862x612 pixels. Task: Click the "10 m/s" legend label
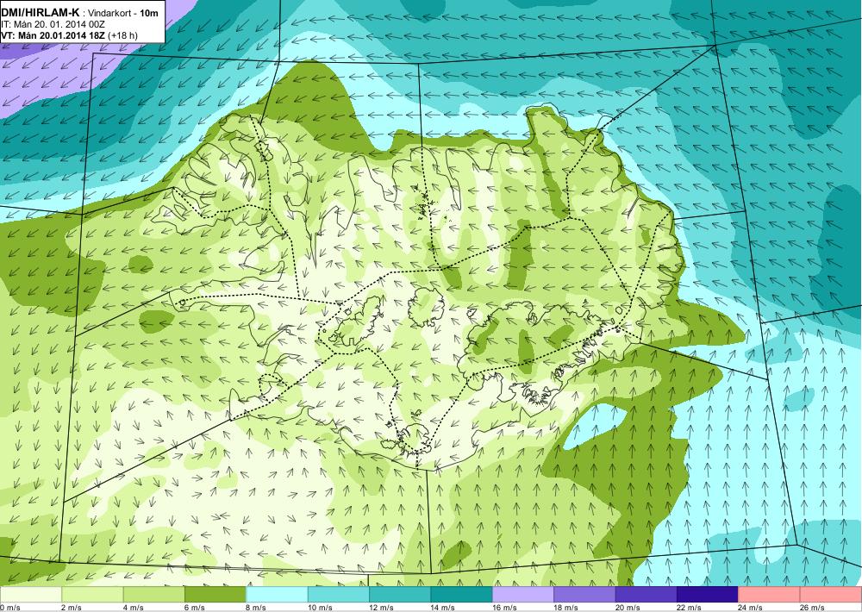[x=320, y=608]
